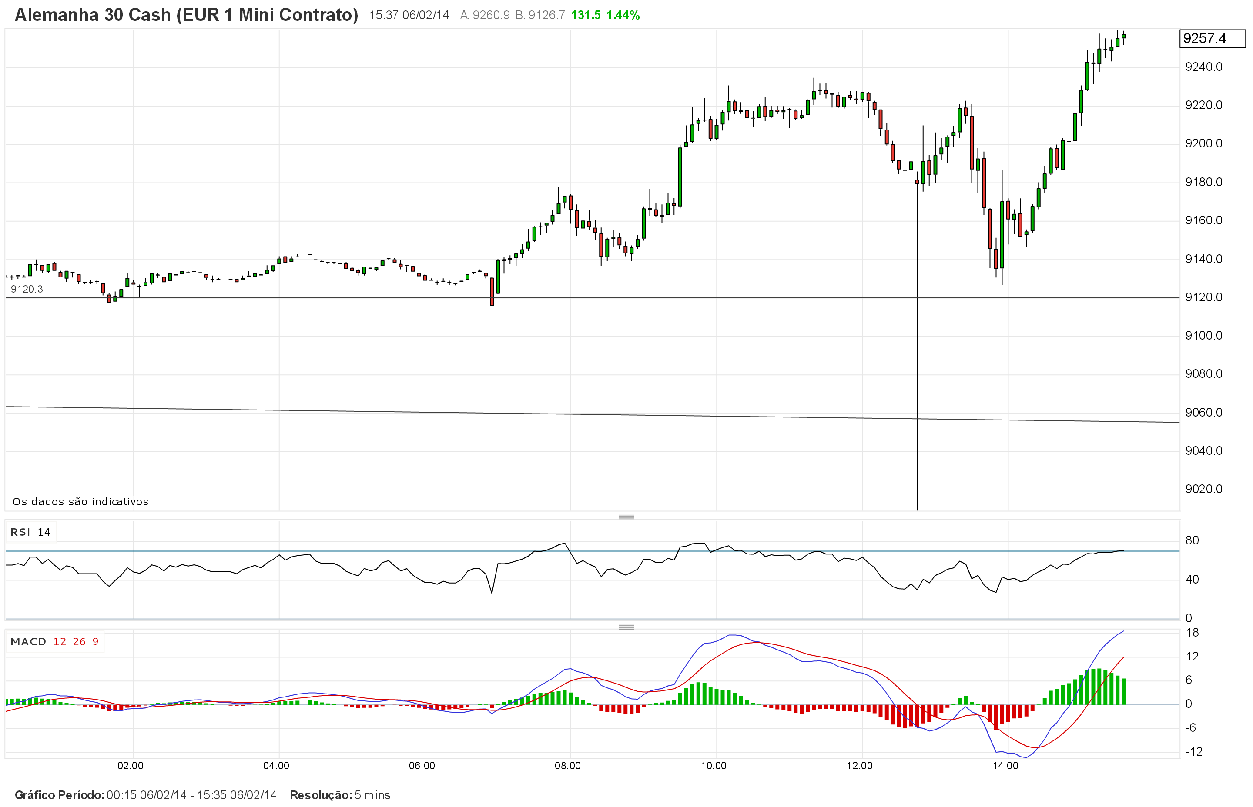Click the 9200.0 price axis label
This screenshot has height=807, width=1253.
click(1203, 143)
